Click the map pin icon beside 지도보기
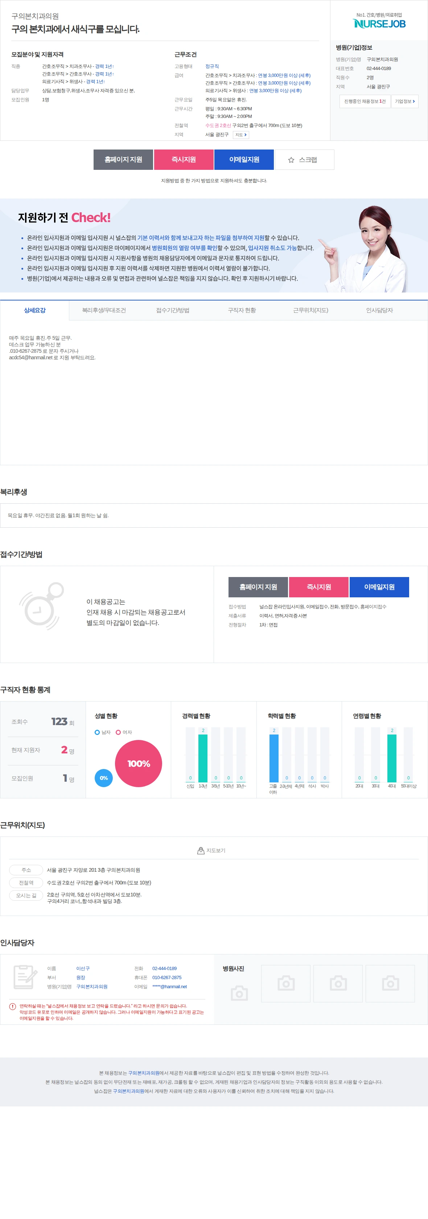The height and width of the screenshot is (1219, 428). 201,850
